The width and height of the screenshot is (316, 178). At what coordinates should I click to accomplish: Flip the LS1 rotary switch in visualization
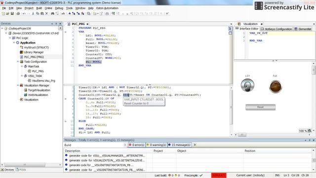(247, 86)
